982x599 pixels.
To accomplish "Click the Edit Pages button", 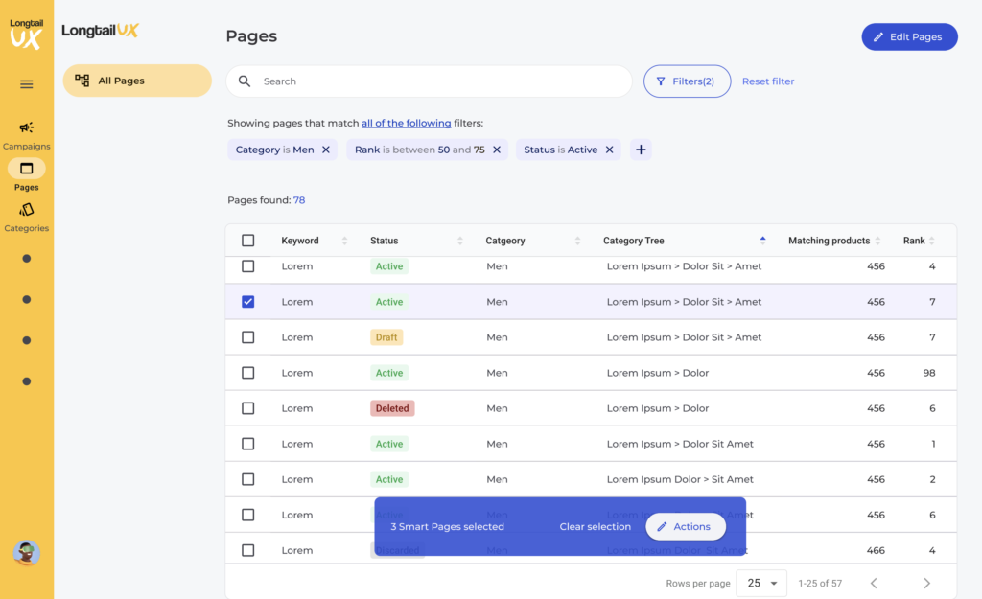I will pos(909,36).
